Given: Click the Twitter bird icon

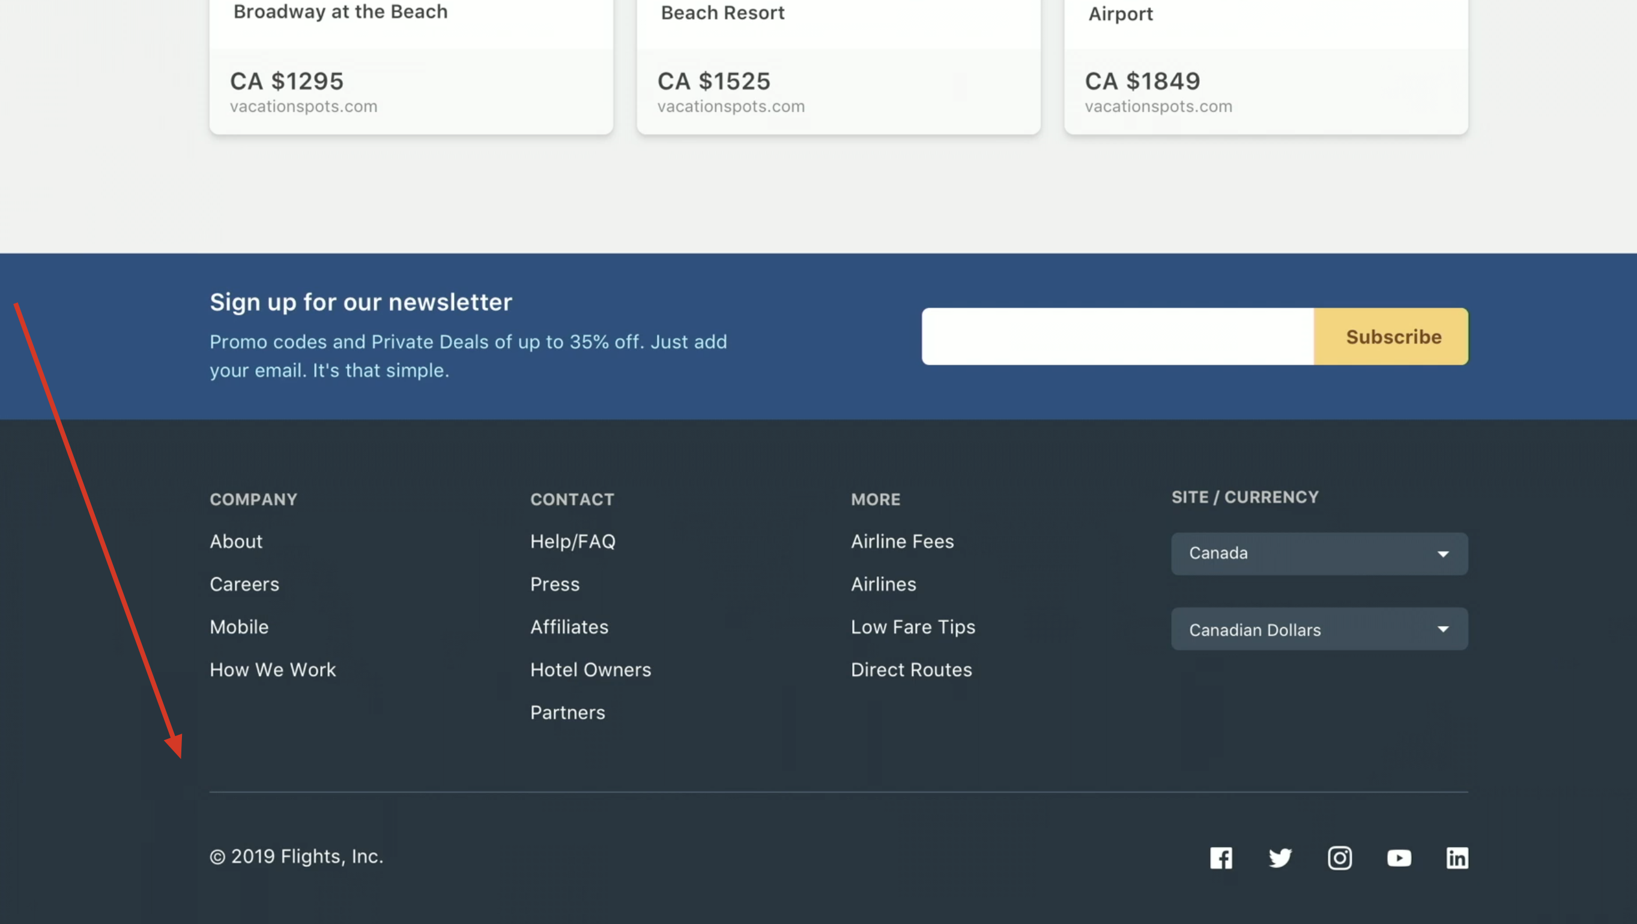Looking at the screenshot, I should pyautogui.click(x=1280, y=857).
